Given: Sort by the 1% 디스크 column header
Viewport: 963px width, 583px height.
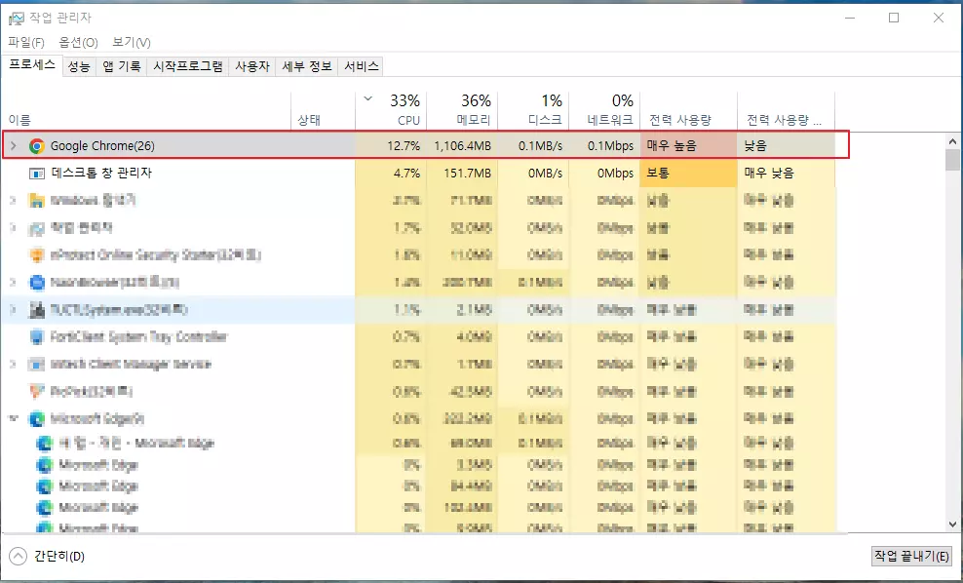Looking at the screenshot, I should (x=533, y=110).
